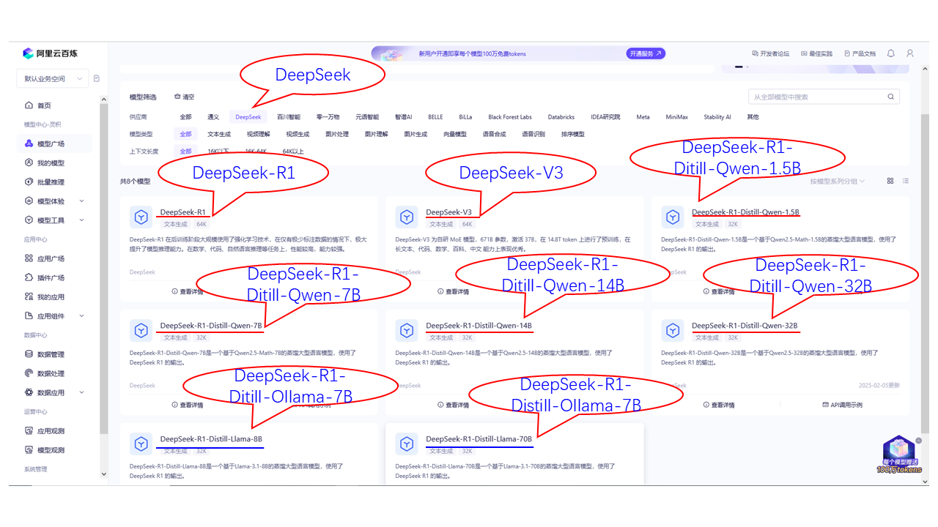Select the Black Forest Labs provider filter
Image resolution: width=938 pixels, height=527 pixels.
(x=510, y=117)
